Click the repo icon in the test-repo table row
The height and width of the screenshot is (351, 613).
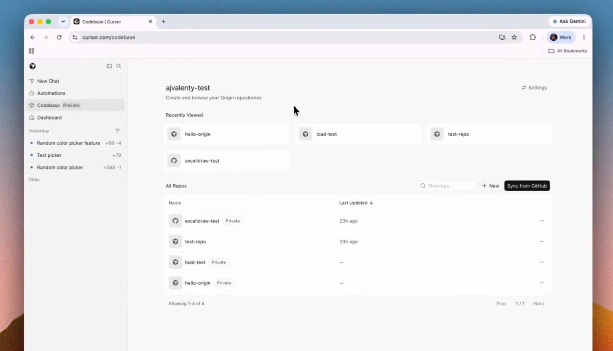[x=175, y=242]
